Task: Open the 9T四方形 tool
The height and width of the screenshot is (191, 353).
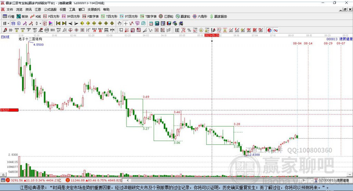Action: click(129, 17)
